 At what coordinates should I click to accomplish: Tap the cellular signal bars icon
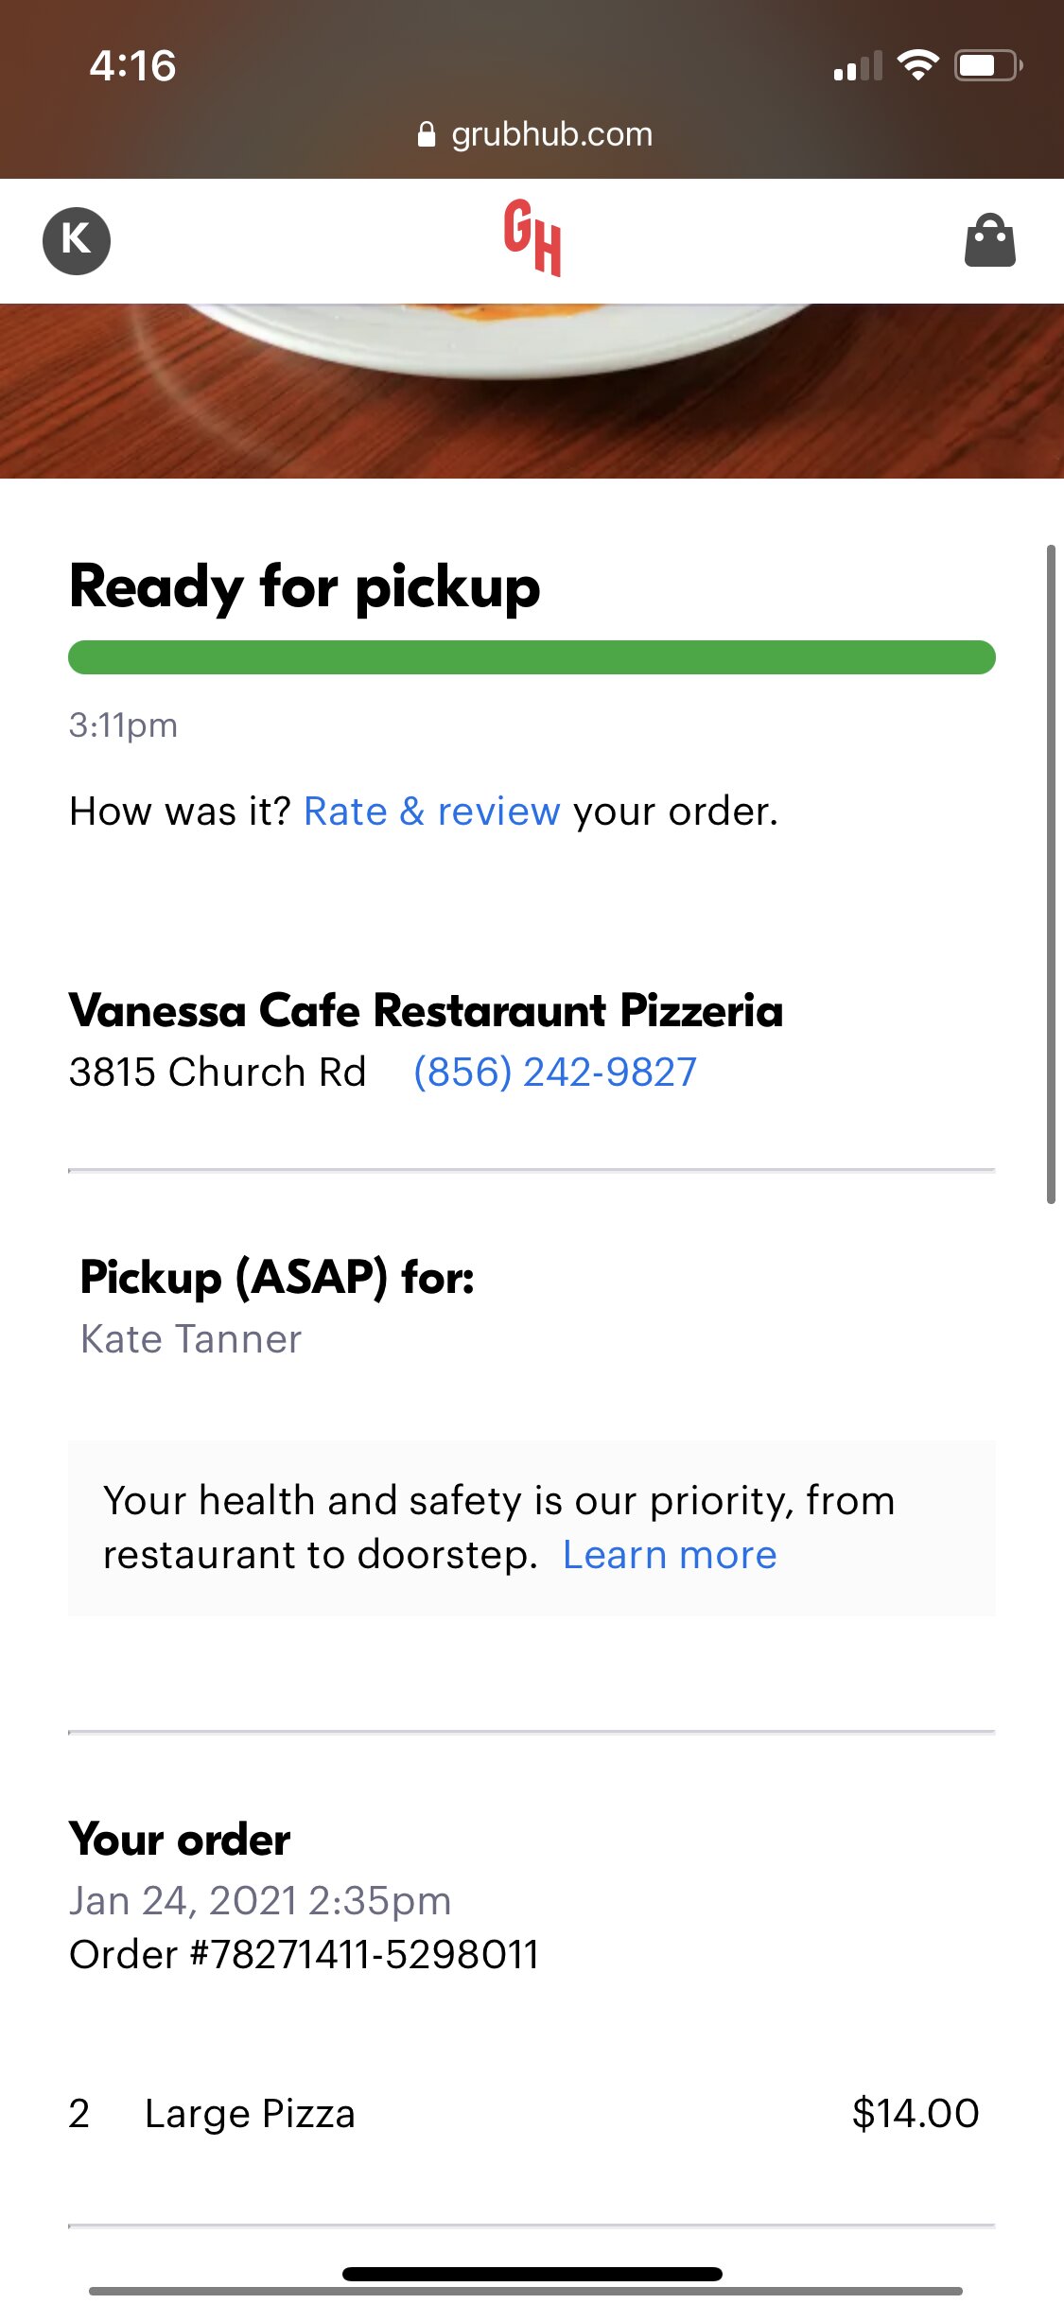[x=858, y=66]
